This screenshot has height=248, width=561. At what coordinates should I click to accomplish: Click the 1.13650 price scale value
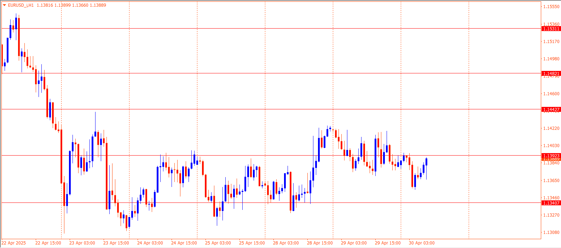pyautogui.click(x=551, y=181)
